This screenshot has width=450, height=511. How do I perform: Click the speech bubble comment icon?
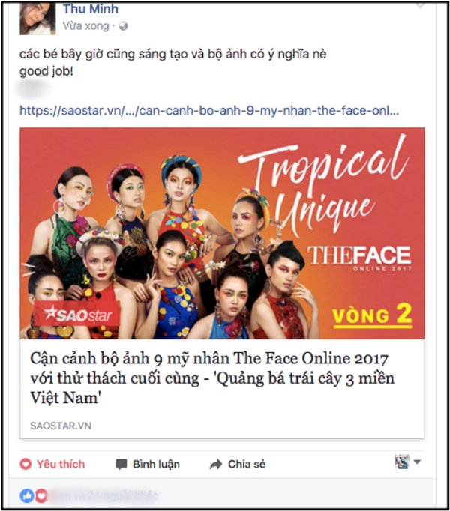[x=121, y=464]
